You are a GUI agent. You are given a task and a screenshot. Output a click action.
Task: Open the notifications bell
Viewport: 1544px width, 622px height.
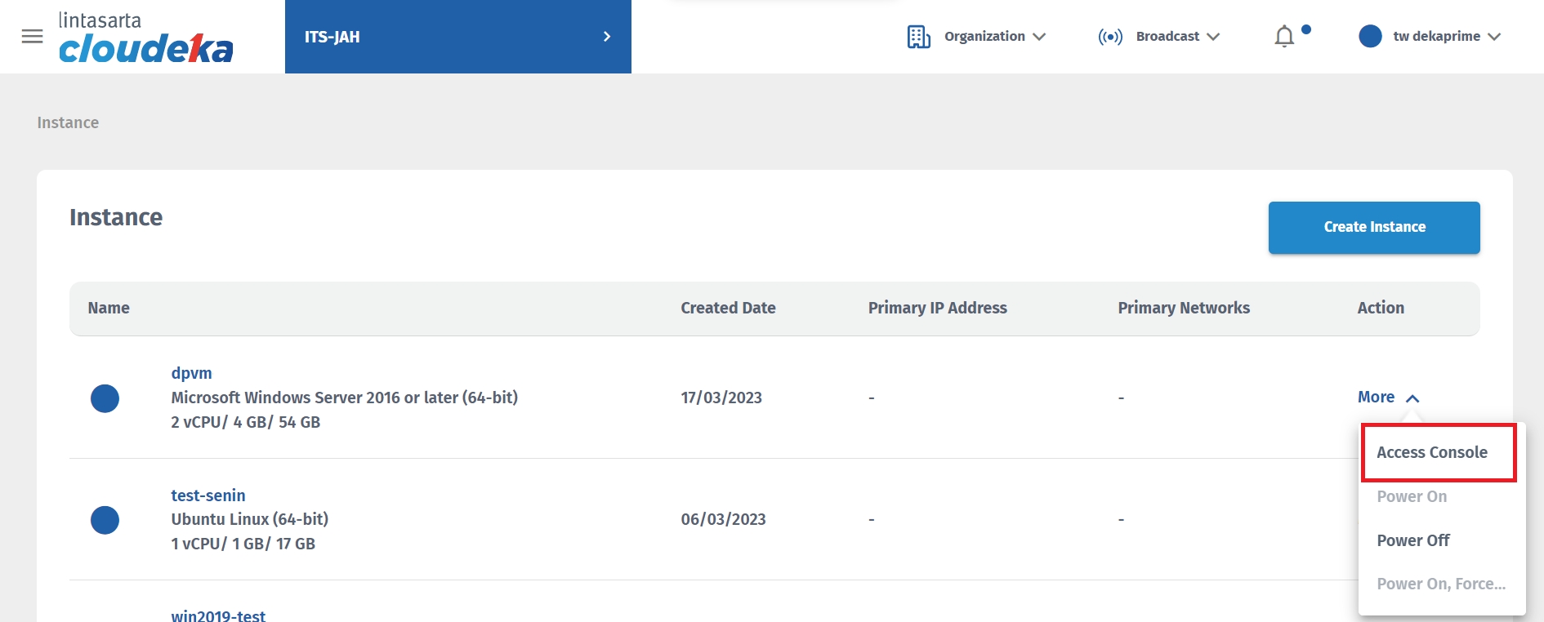tap(1284, 37)
